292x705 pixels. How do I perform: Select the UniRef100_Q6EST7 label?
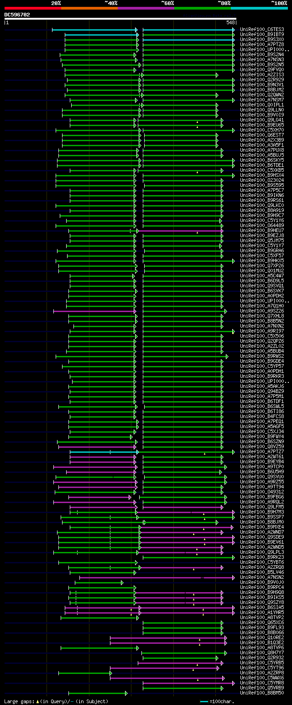coord(262,135)
